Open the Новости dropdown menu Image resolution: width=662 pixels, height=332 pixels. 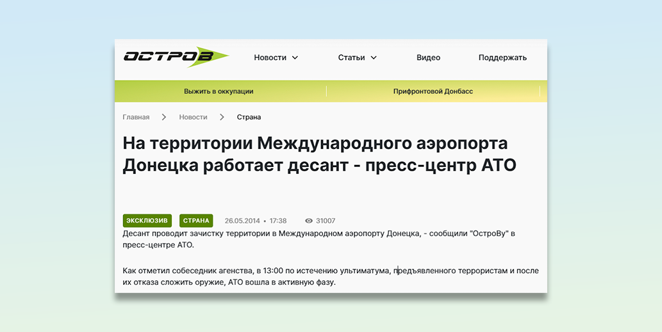pyautogui.click(x=276, y=58)
